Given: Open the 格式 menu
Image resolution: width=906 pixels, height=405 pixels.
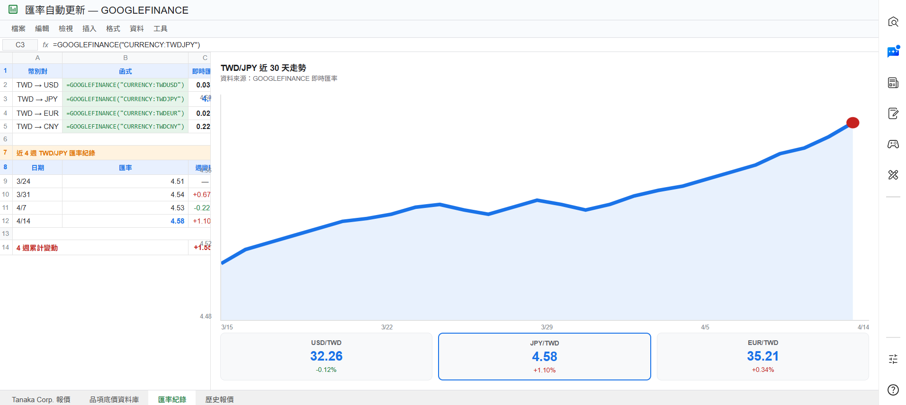Looking at the screenshot, I should 113,29.
